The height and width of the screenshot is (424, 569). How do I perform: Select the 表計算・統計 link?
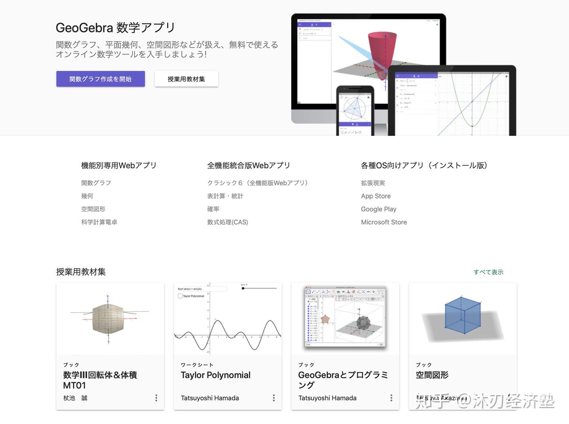pos(225,196)
